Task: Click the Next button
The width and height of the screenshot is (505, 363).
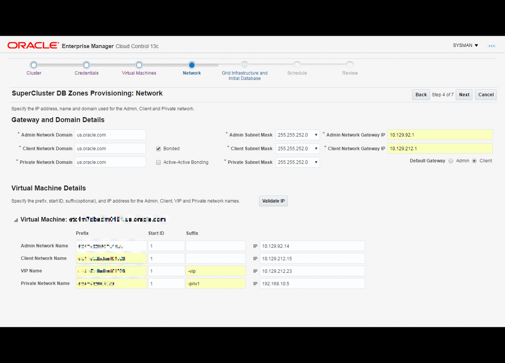Action: (464, 95)
